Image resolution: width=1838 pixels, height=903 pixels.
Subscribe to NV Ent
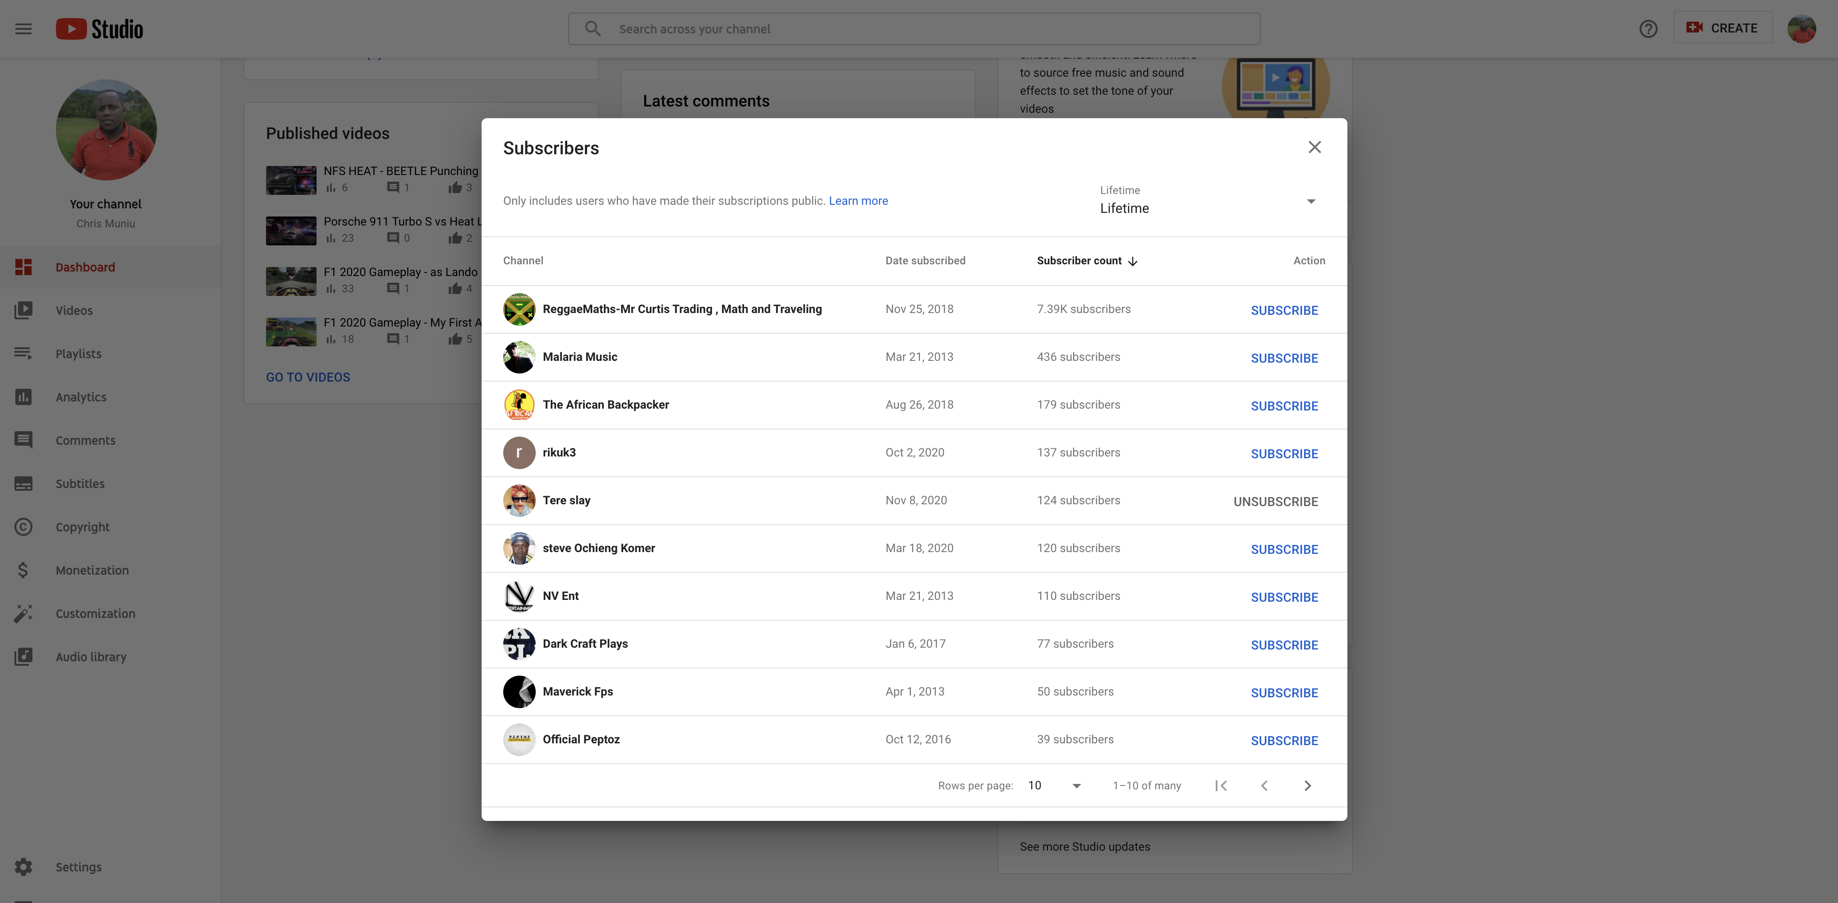[x=1284, y=597]
